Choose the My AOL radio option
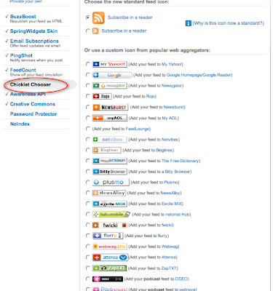Screen dimensions: 273x291 click(88, 118)
